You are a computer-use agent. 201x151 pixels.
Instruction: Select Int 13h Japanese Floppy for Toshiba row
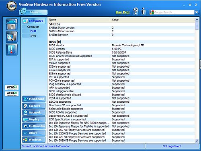(121, 126)
